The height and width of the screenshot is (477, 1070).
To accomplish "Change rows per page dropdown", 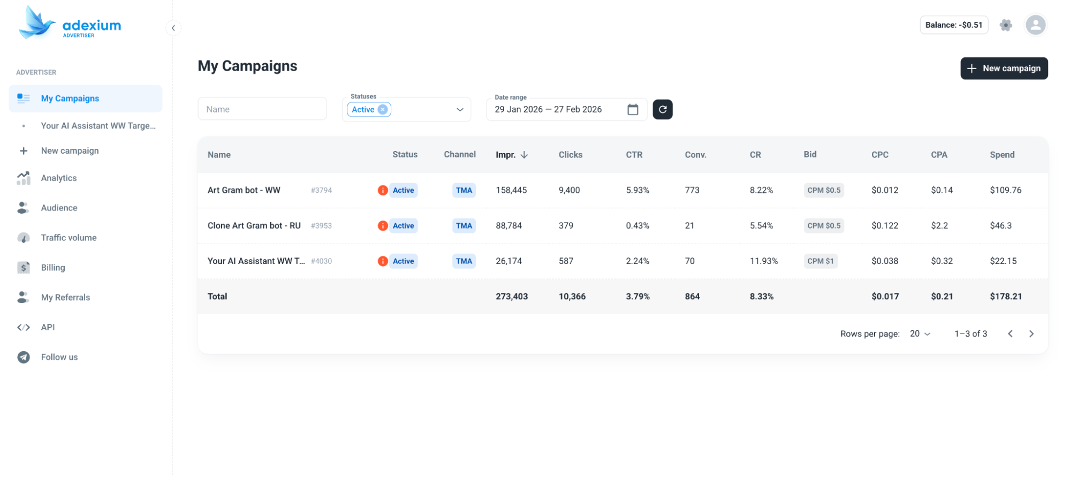I will tap(920, 334).
